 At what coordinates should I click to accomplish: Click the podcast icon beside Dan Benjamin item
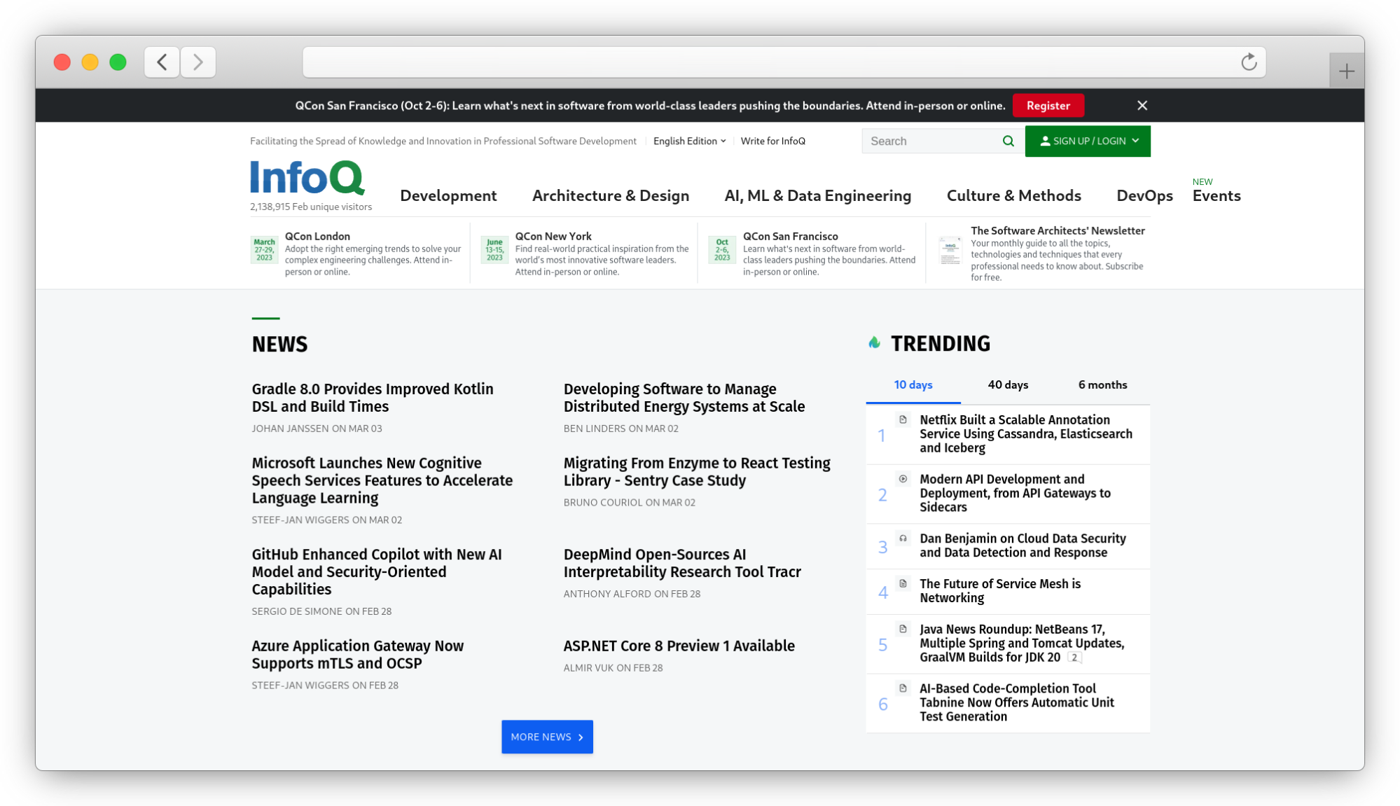coord(903,539)
